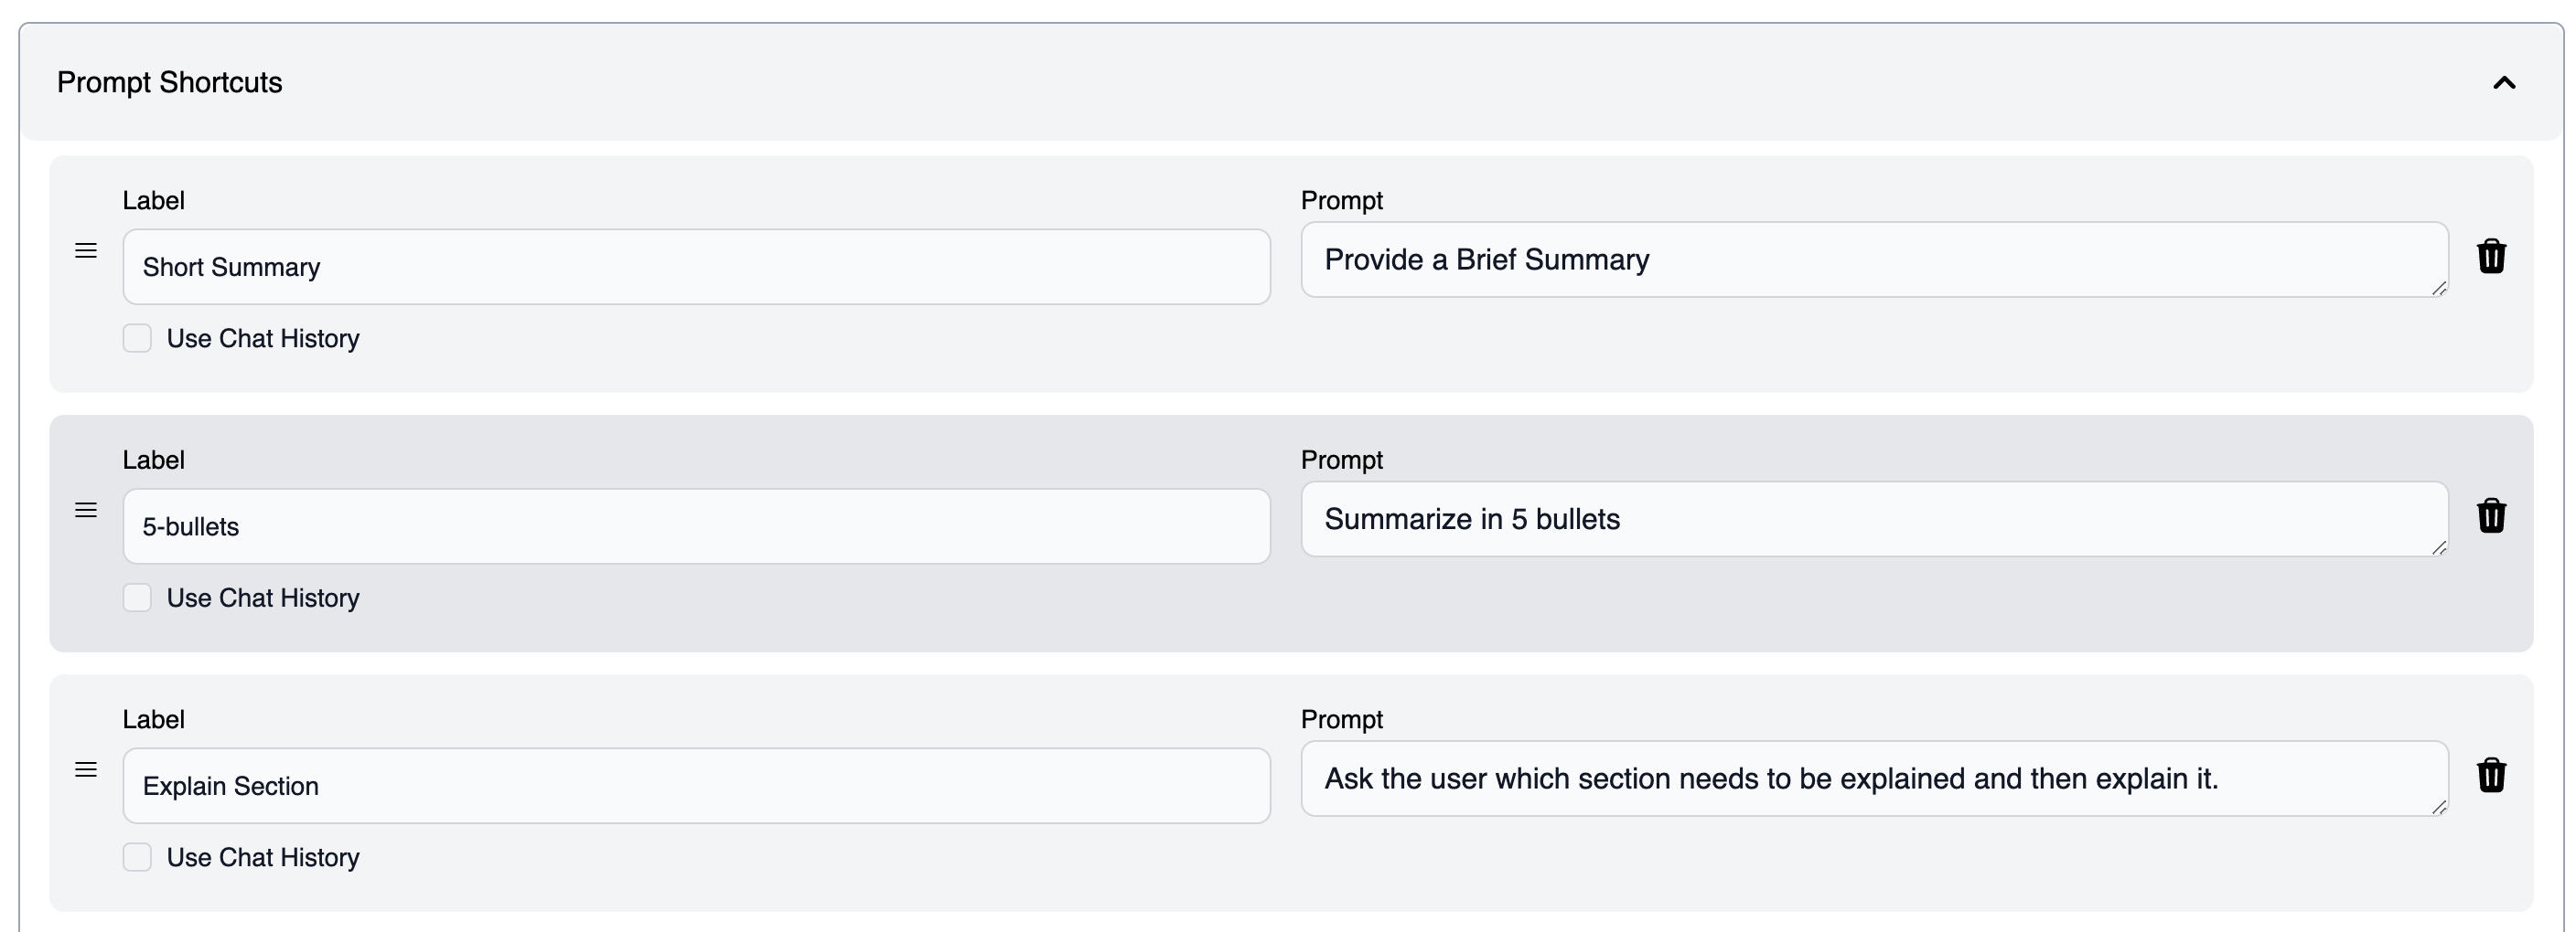Image resolution: width=2576 pixels, height=932 pixels.
Task: Enable Use Chat History for Explain Section
Action: pyautogui.click(x=137, y=857)
